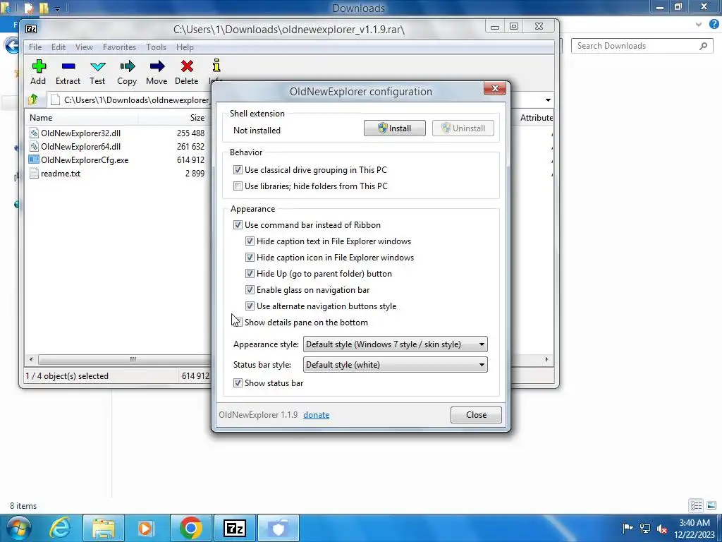The height and width of the screenshot is (542, 722).
Task: Open the Tools menu in 7-Zip
Action: pos(156,47)
